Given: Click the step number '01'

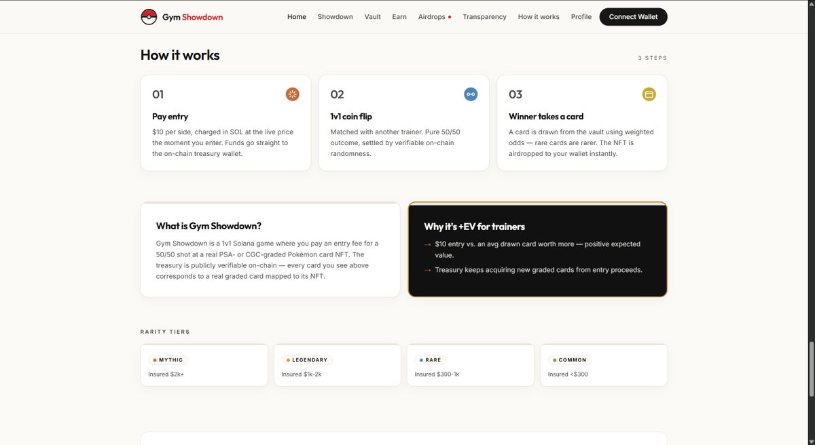Looking at the screenshot, I should (x=158, y=94).
